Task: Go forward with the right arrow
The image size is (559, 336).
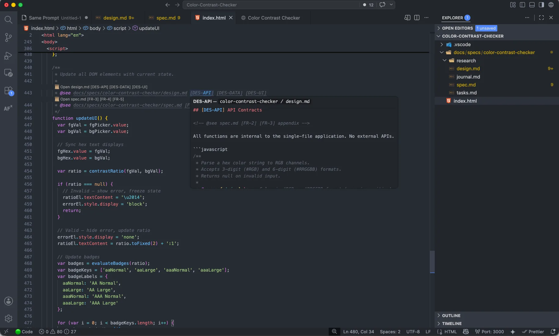Action: 177,5
